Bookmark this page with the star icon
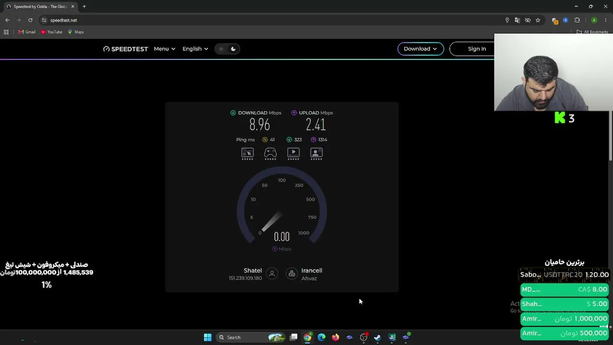This screenshot has height=345, width=613. tap(538, 20)
